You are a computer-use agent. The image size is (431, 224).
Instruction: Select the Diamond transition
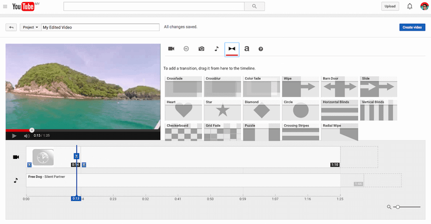point(261,110)
